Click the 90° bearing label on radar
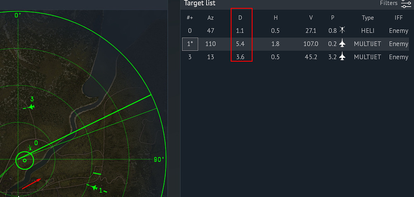The image size is (414, 197). 159,160
